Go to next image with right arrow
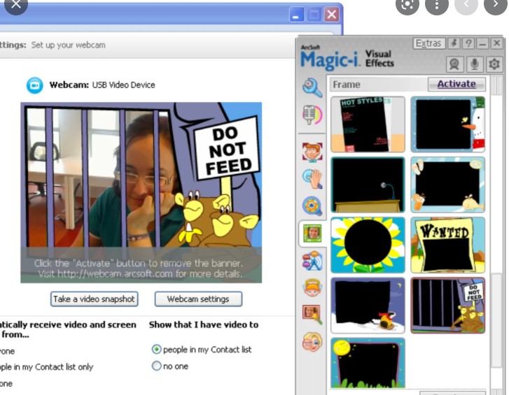 tap(496, 4)
